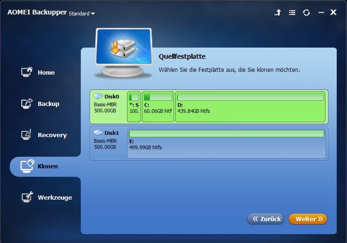Switch to the Backup tab label
Image resolution: width=347 pixels, height=243 pixels.
pyautogui.click(x=49, y=104)
